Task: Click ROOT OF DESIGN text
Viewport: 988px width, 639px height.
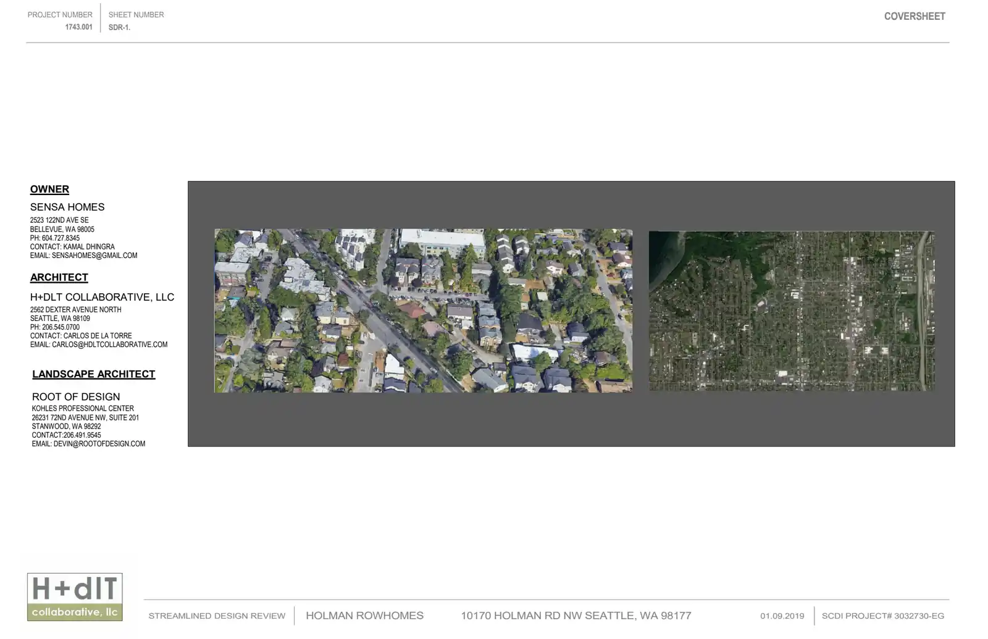Action: pyautogui.click(x=76, y=397)
